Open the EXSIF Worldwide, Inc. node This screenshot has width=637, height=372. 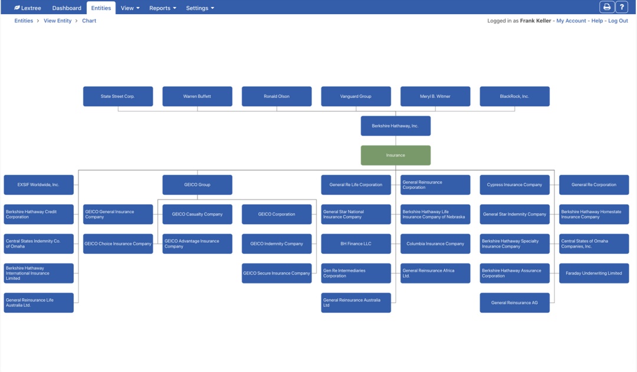(x=38, y=185)
